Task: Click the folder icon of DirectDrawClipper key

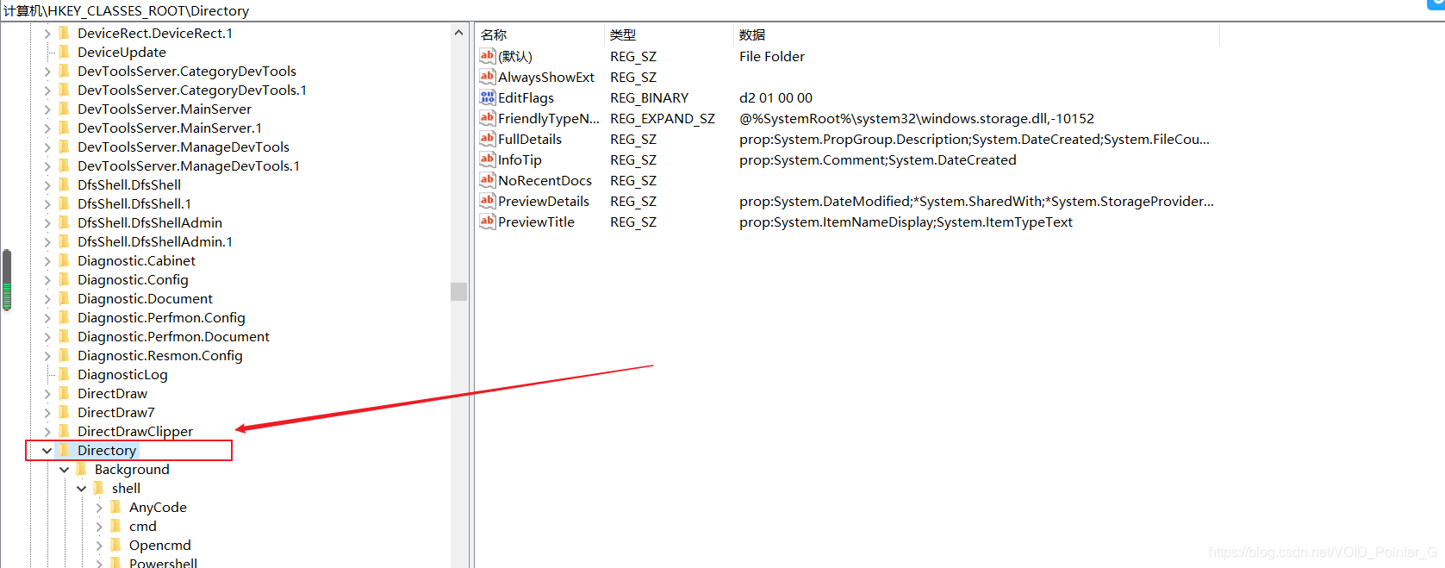Action: [x=64, y=431]
